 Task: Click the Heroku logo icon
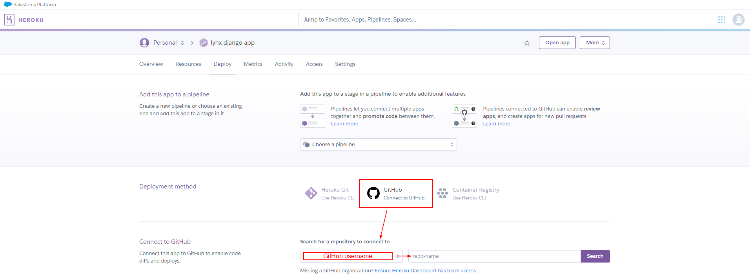click(9, 20)
